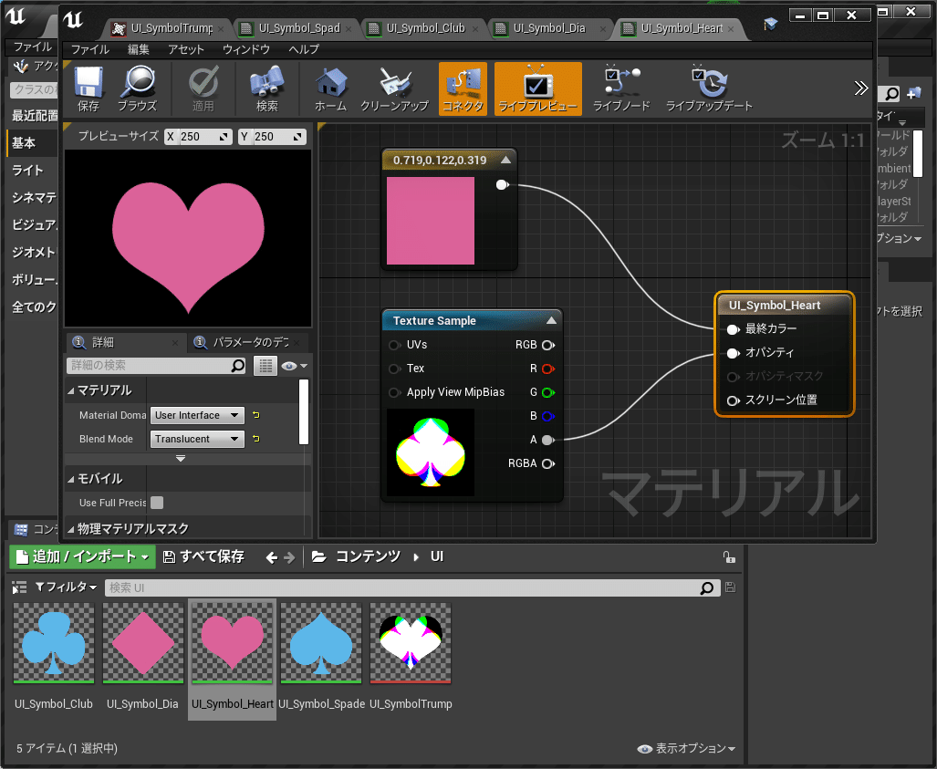Click the 最終カラー input pin
The width and height of the screenshot is (937, 769).
pos(733,329)
